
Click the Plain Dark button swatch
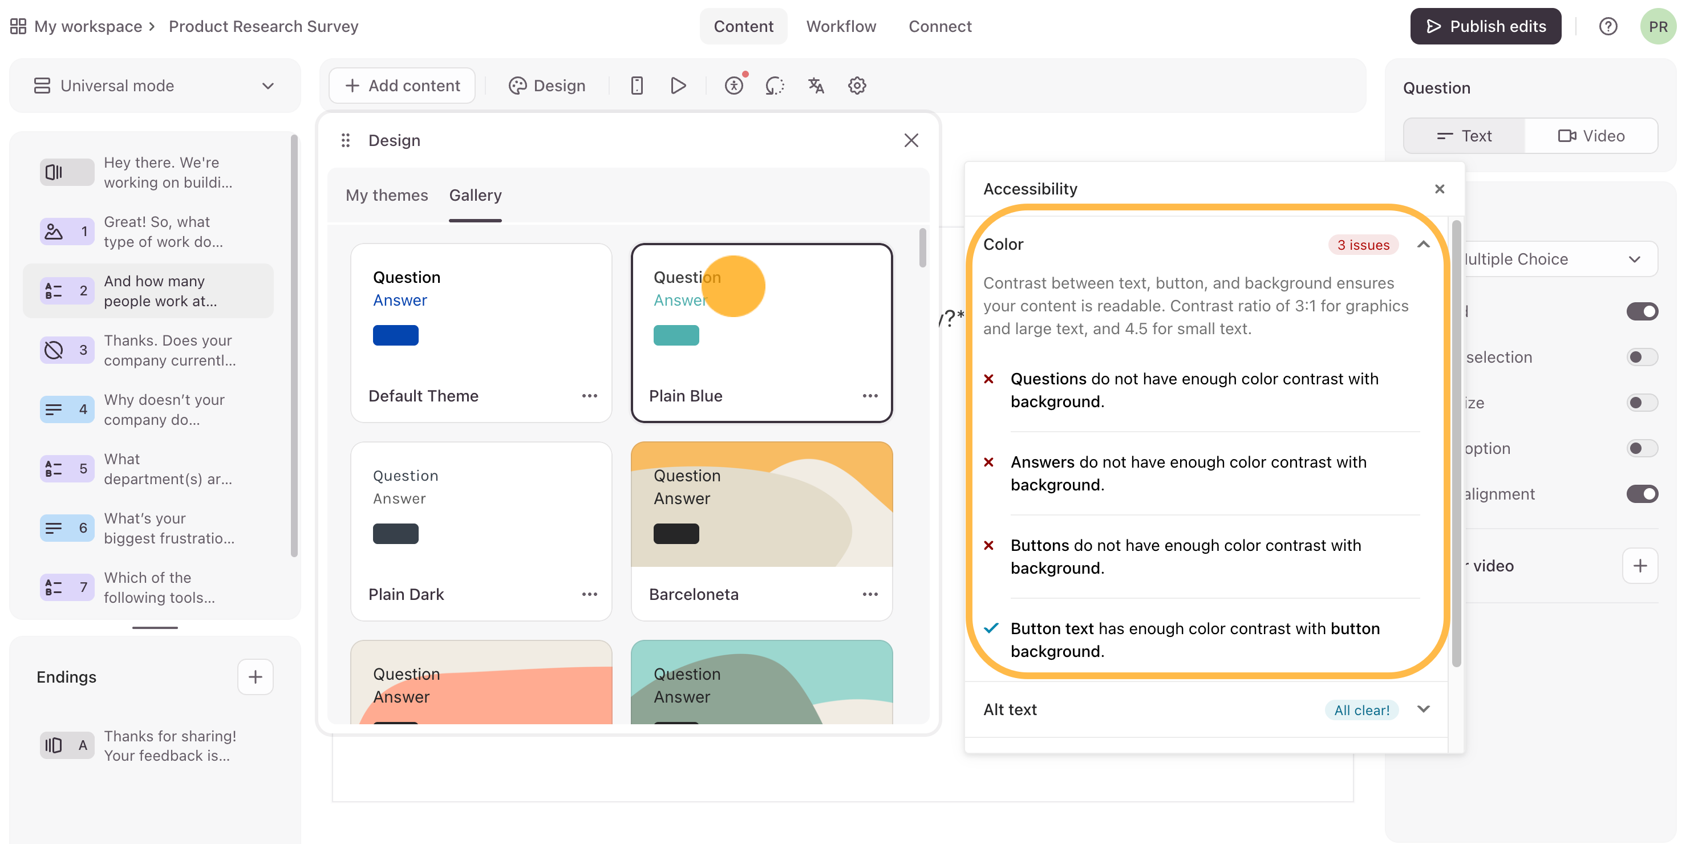395,534
